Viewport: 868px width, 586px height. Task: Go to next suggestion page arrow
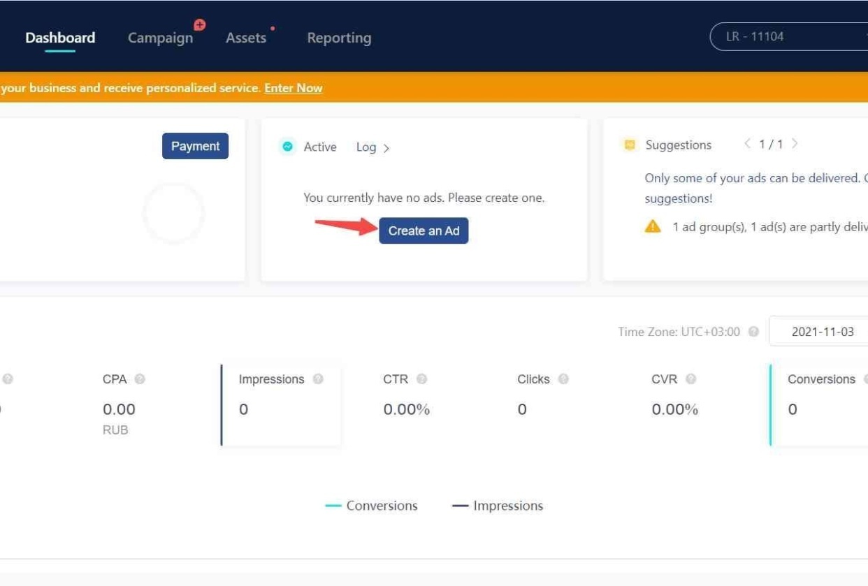tap(795, 144)
